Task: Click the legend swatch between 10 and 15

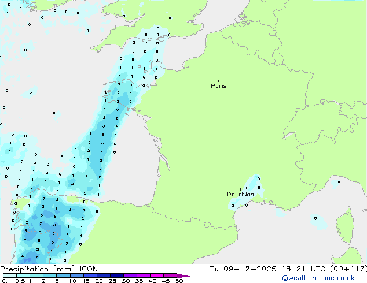Action: [x=76, y=275]
